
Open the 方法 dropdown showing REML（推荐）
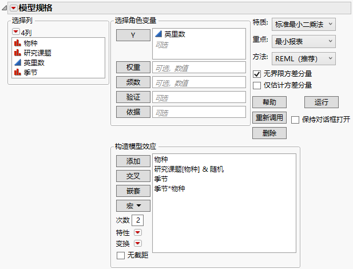pos(304,59)
